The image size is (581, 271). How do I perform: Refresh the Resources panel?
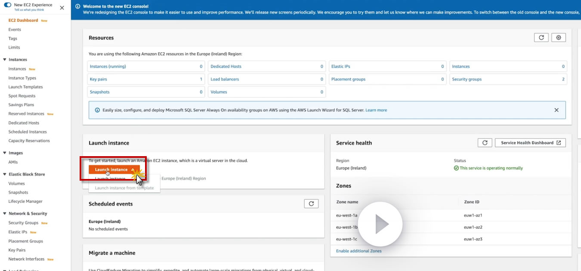(x=541, y=38)
